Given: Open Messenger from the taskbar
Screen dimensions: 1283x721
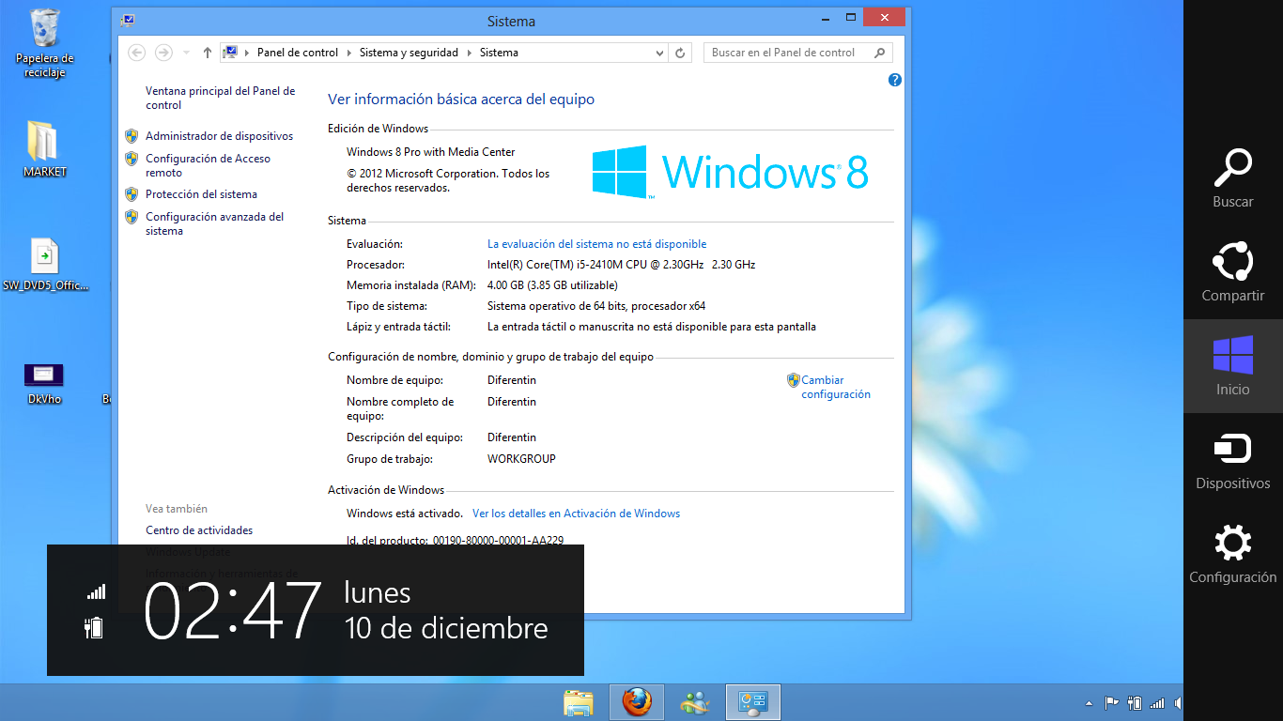Looking at the screenshot, I should [696, 702].
